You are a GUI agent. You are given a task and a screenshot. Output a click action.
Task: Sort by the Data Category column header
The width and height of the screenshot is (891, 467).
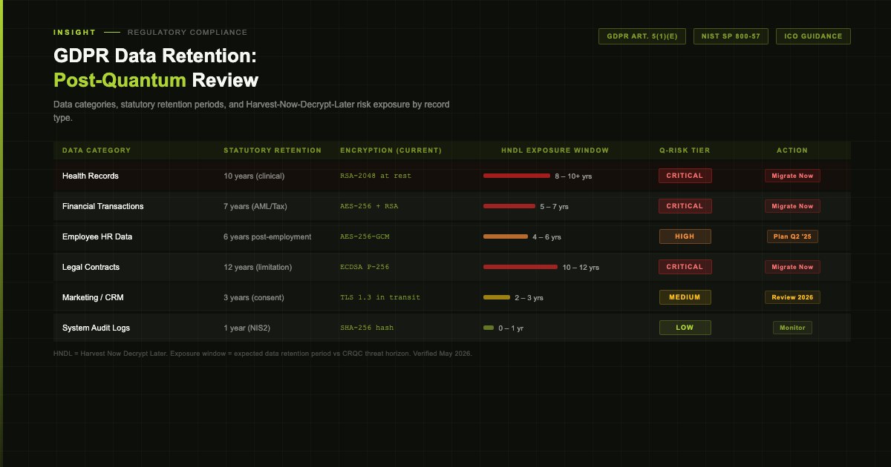97,150
